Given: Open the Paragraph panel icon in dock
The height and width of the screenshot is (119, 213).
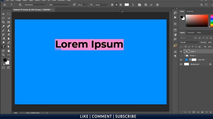Looking at the screenshot, I should pos(175,56).
